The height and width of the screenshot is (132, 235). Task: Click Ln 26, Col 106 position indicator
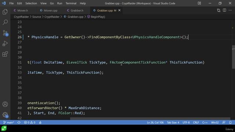(x=155, y=122)
